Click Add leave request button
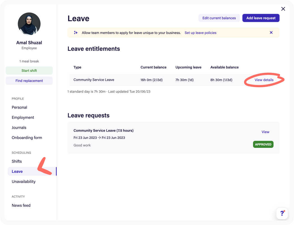The height and width of the screenshot is (225, 294). click(x=261, y=18)
